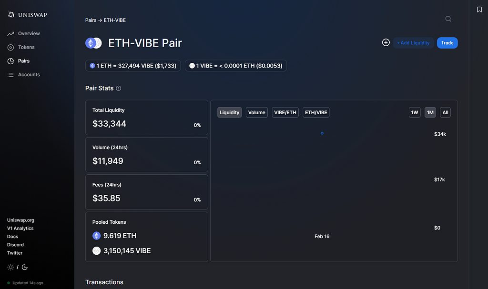Open the 9.619 ETH pooled token link
488x289 pixels.
point(120,236)
